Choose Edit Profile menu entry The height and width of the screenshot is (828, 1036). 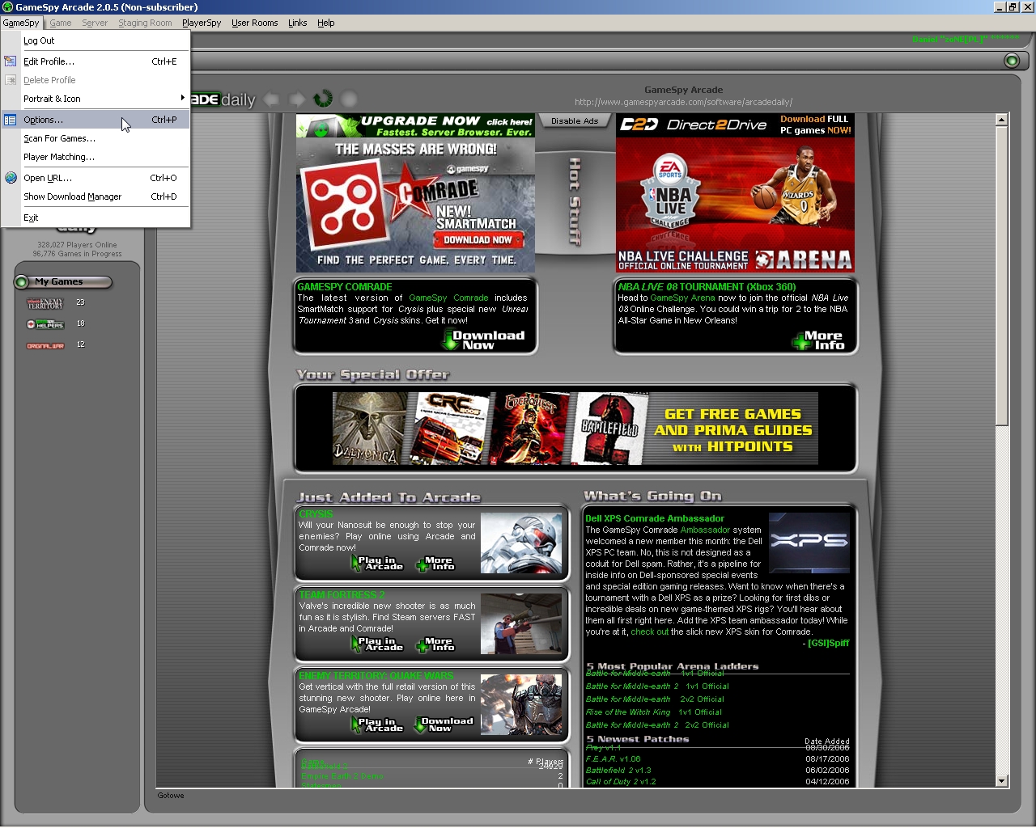96,61
